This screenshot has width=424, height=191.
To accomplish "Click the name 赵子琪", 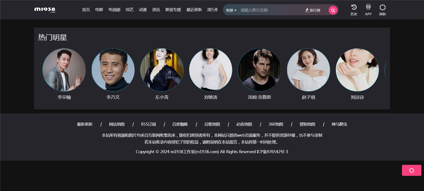I will point(308,97).
